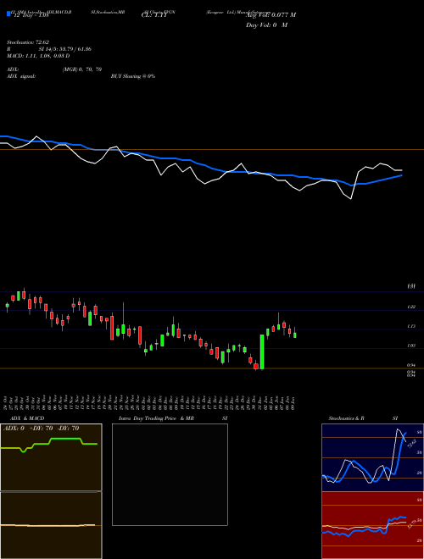Click the 72.62 marker in stochastics panel
Screen dimensions: 424x559
click(411, 444)
